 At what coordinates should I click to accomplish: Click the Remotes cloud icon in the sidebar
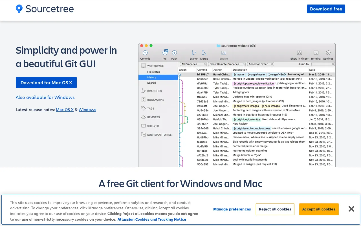(x=144, y=117)
